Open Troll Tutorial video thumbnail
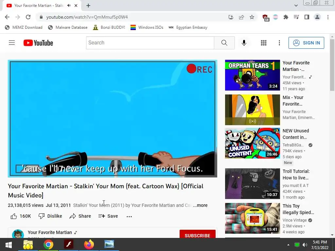This screenshot has height=251, width=335. pos(252,184)
